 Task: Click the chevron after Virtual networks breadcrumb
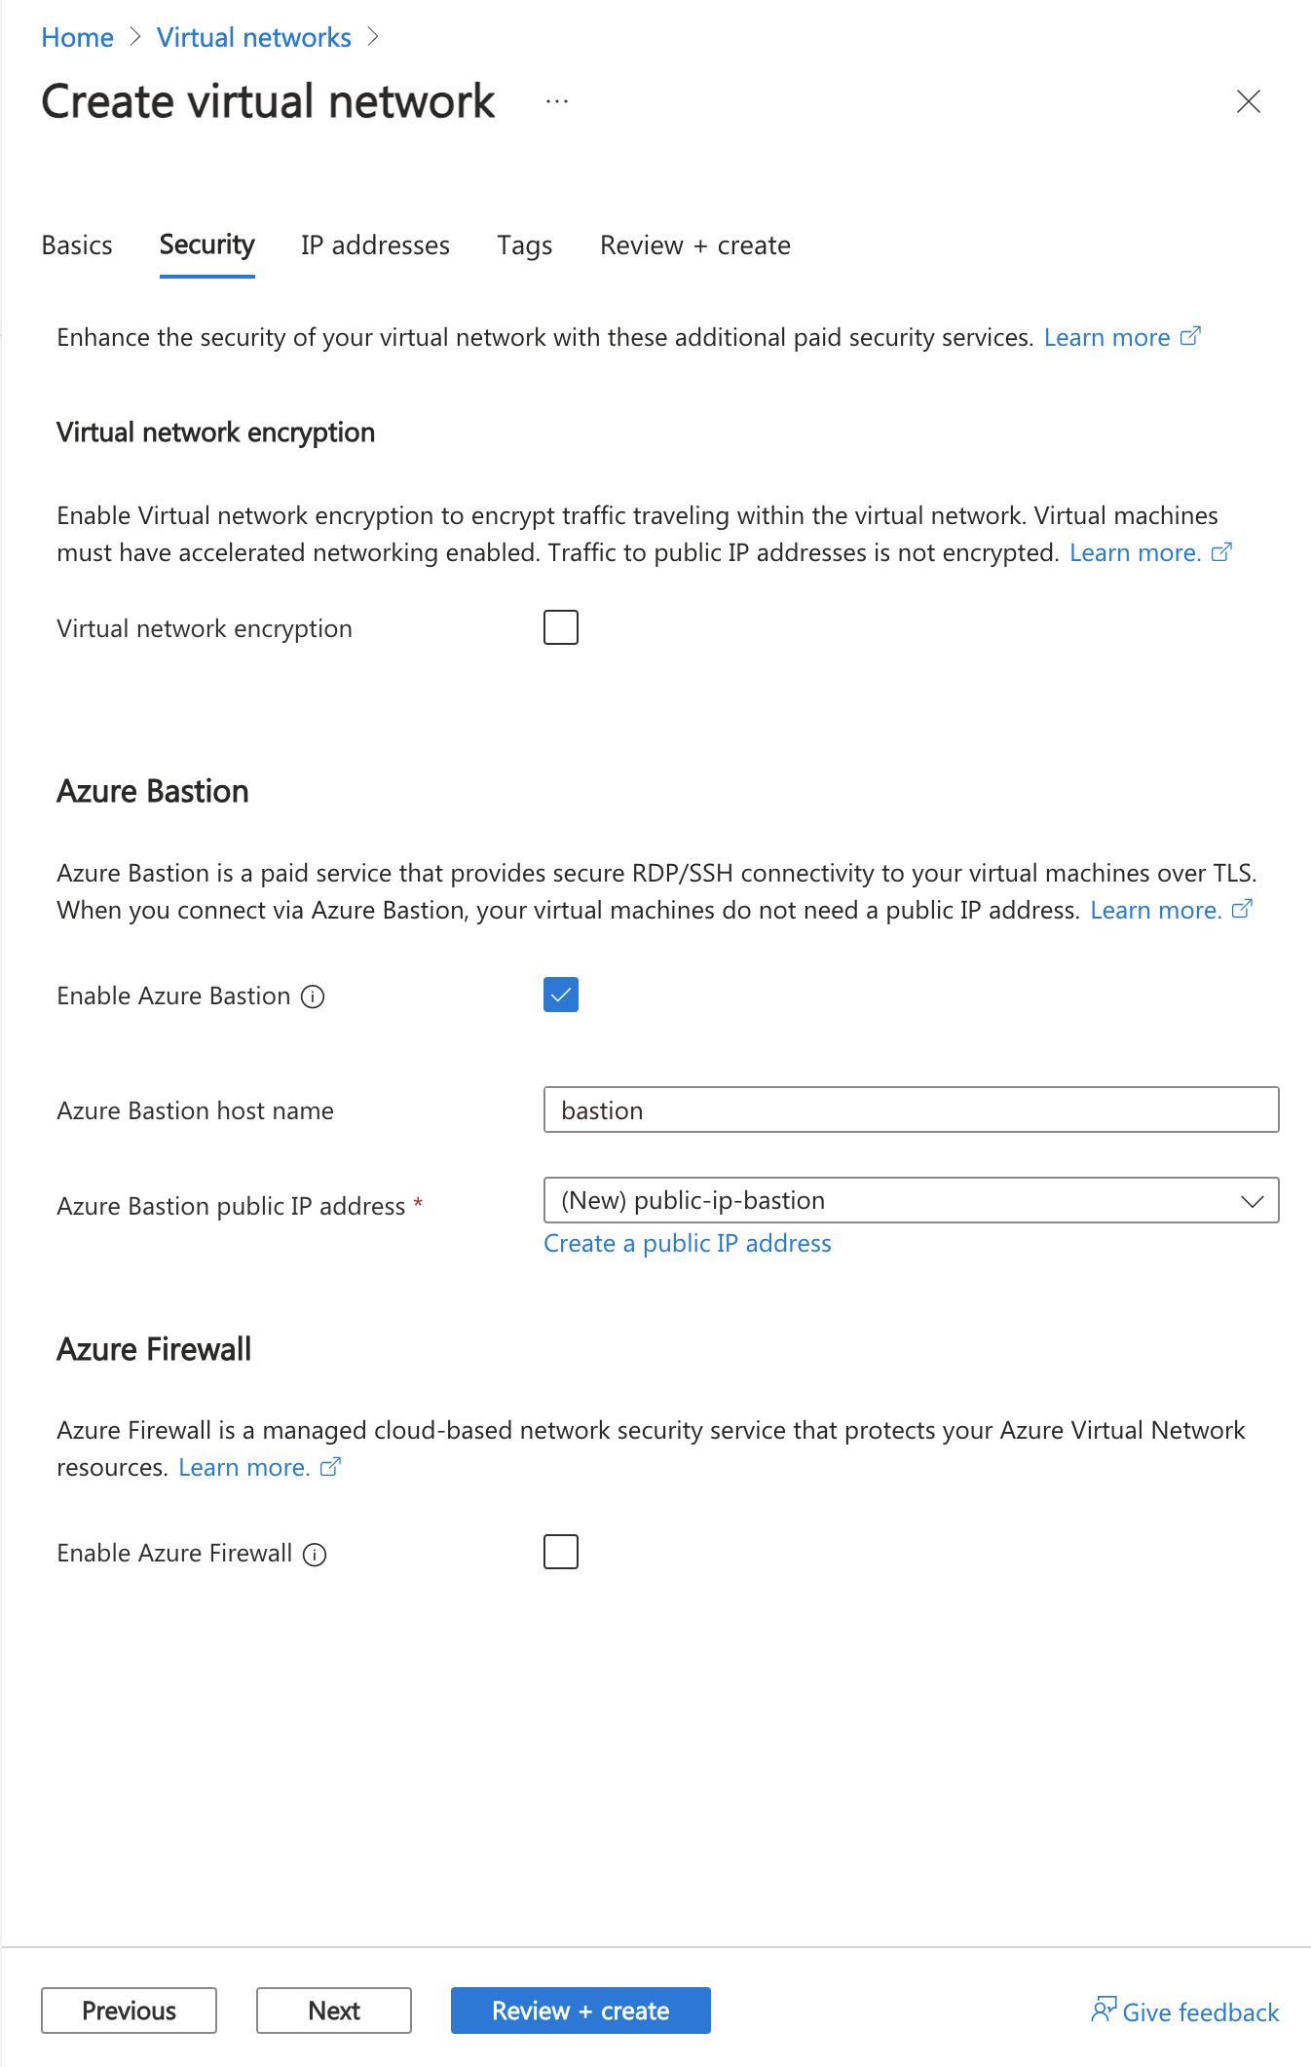(373, 37)
